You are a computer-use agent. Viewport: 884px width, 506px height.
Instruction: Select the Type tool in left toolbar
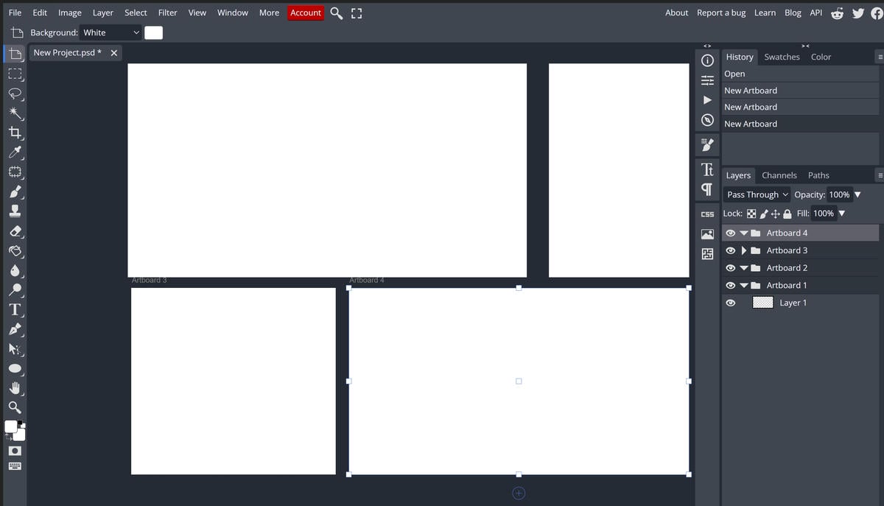coord(15,309)
